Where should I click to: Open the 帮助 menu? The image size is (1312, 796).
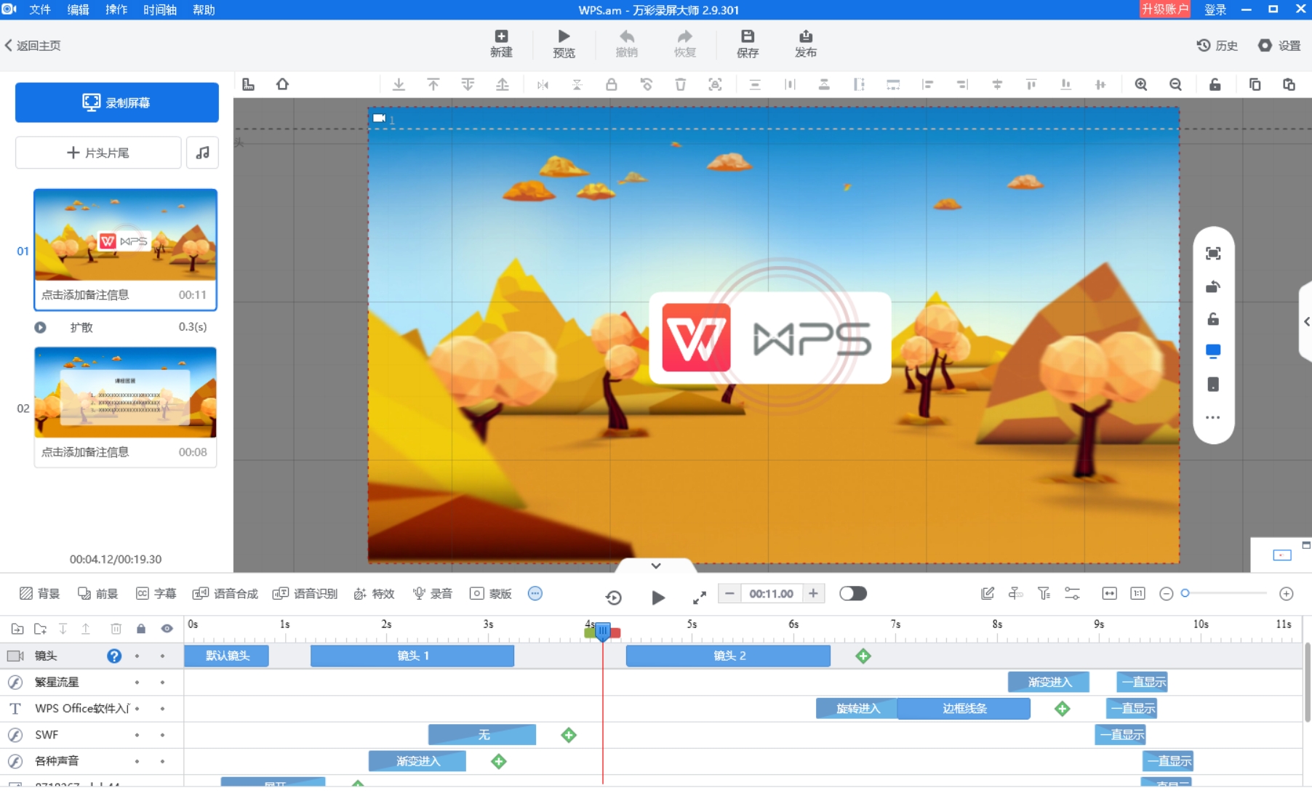[x=204, y=9]
